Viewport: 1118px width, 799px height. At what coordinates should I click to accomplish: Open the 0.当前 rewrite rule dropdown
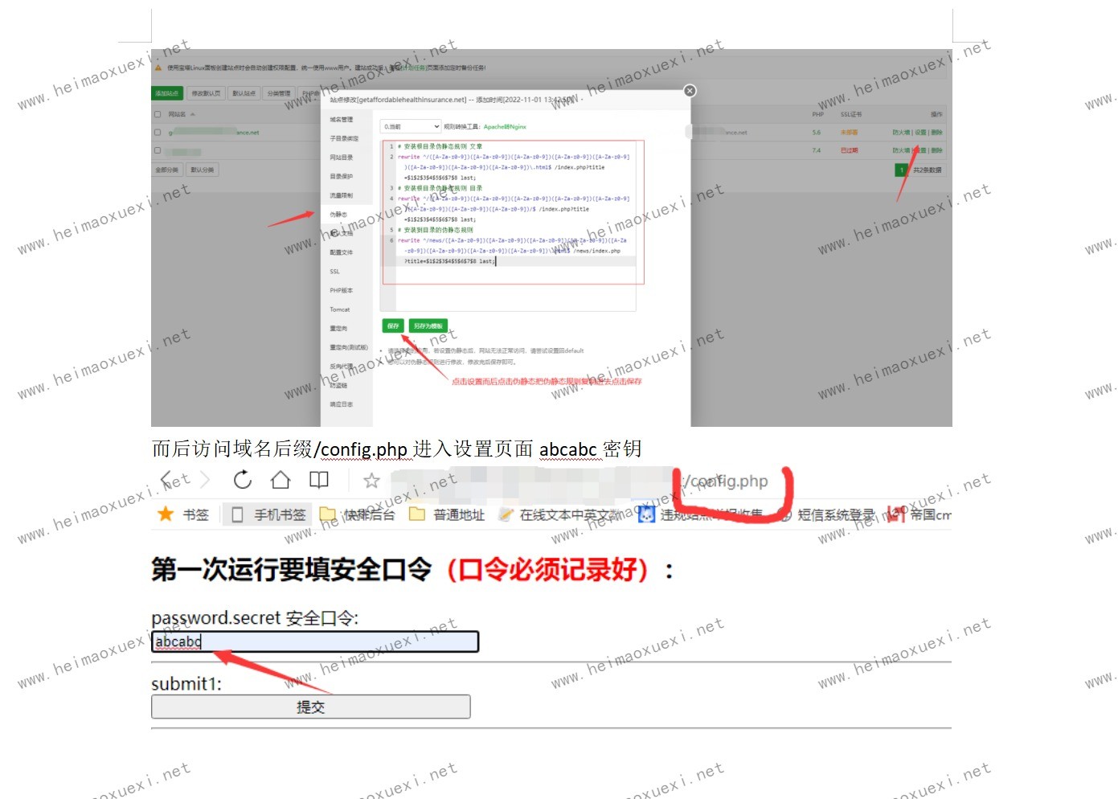[411, 126]
